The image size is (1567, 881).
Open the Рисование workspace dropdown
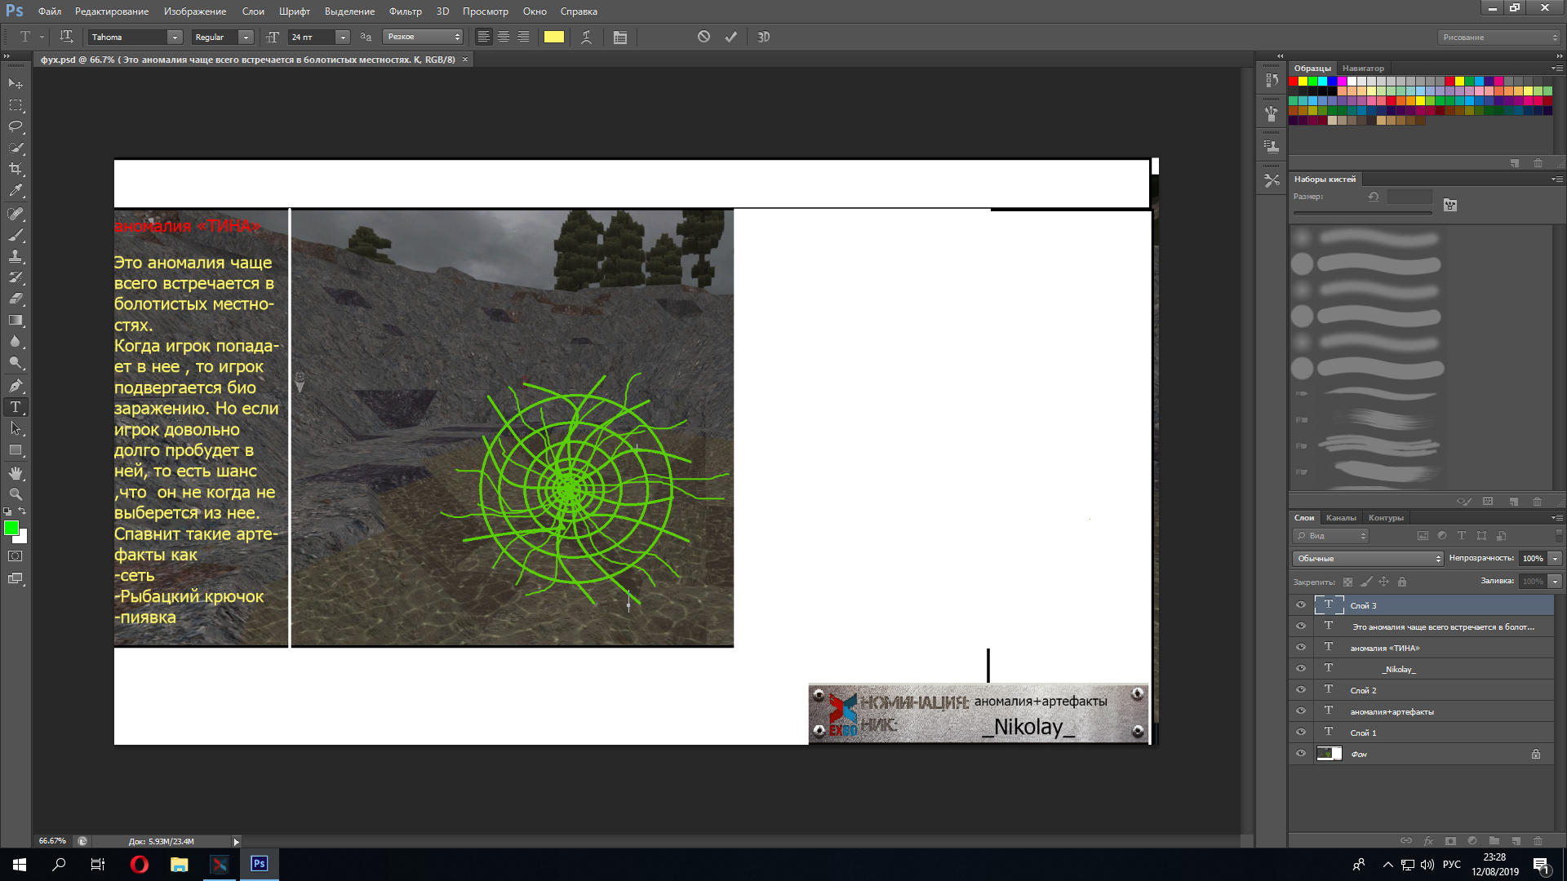tap(1499, 38)
